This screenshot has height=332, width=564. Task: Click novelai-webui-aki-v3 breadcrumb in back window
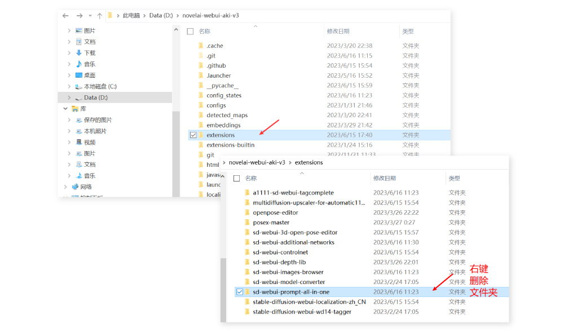tap(210, 15)
